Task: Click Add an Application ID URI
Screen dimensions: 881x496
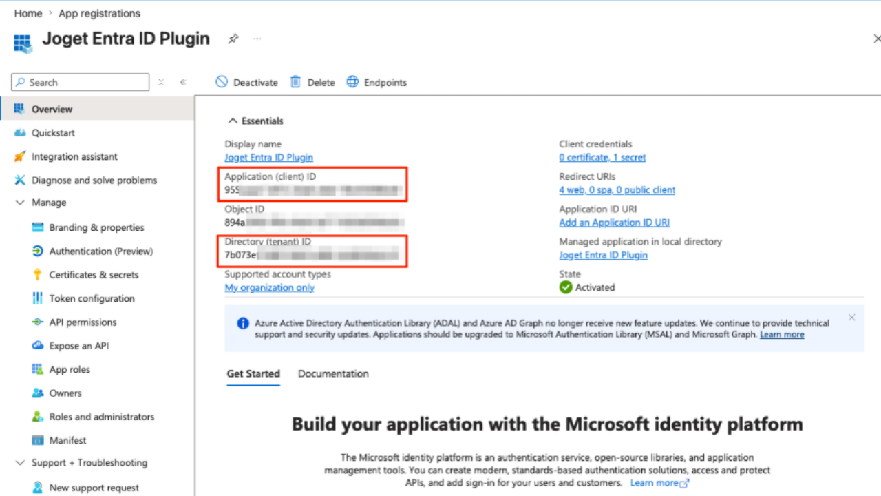Action: pyautogui.click(x=615, y=223)
